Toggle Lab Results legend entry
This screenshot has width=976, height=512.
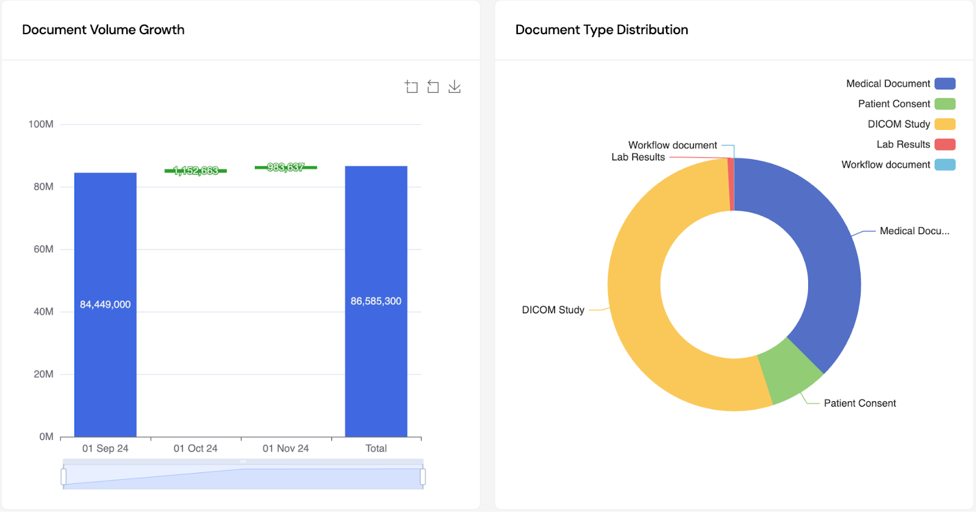point(916,144)
